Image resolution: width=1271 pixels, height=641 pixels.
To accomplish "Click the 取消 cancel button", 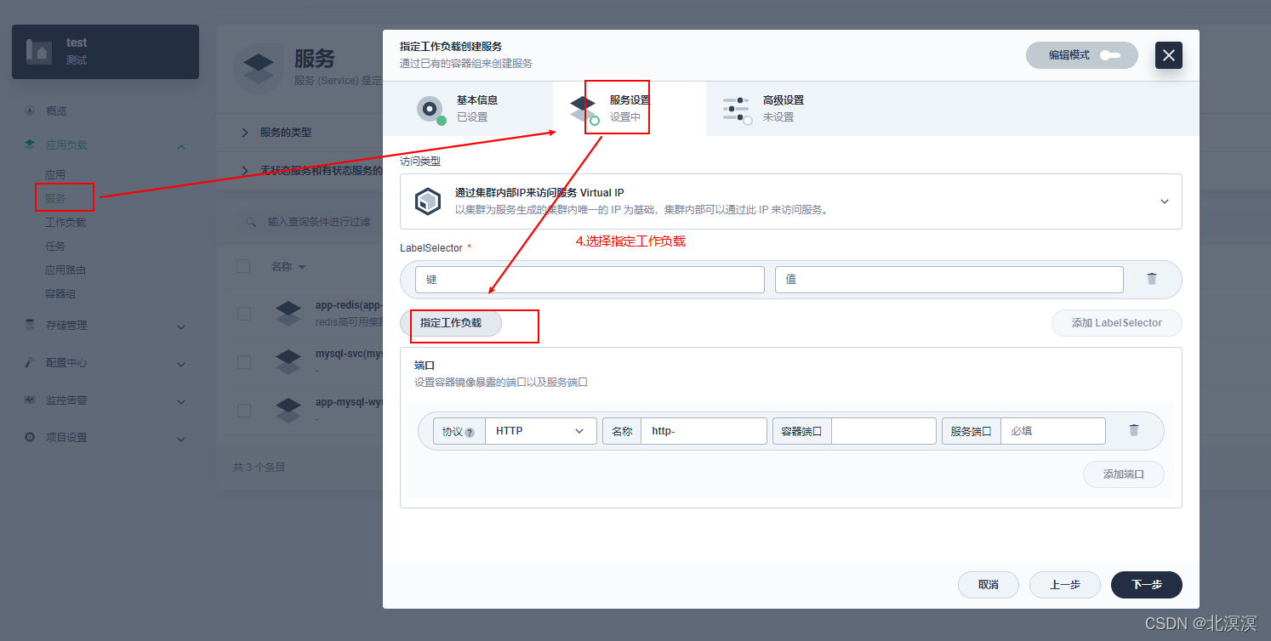I will pos(989,585).
